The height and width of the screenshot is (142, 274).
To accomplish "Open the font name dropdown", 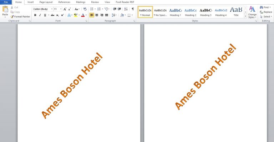I will tap(52, 9).
